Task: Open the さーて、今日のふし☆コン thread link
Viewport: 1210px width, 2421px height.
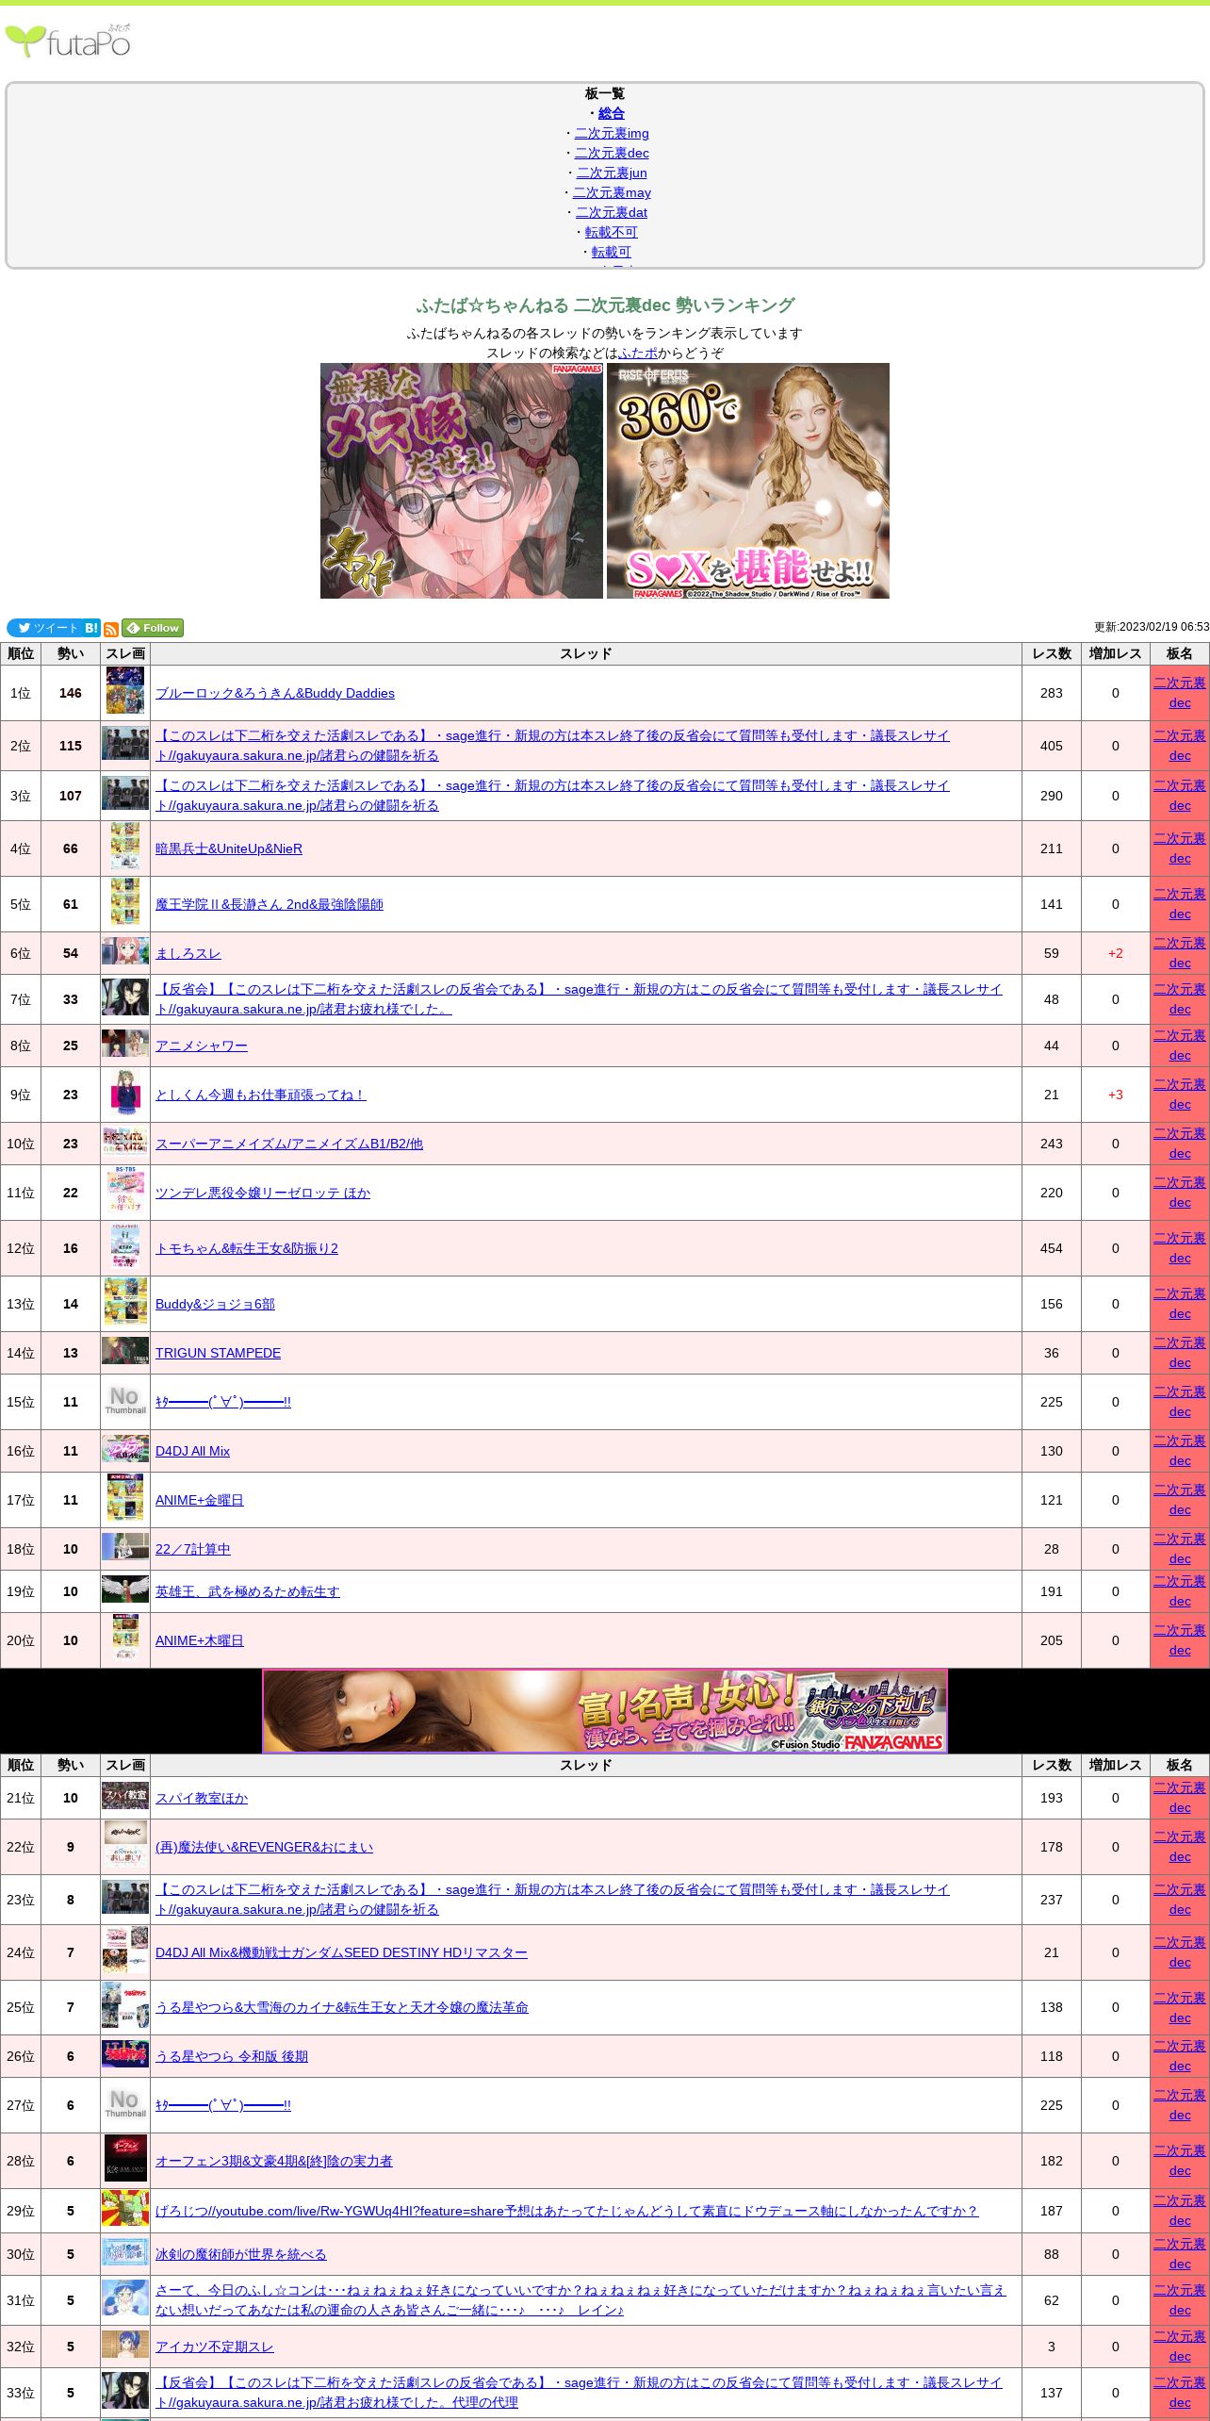Action: (580, 2299)
